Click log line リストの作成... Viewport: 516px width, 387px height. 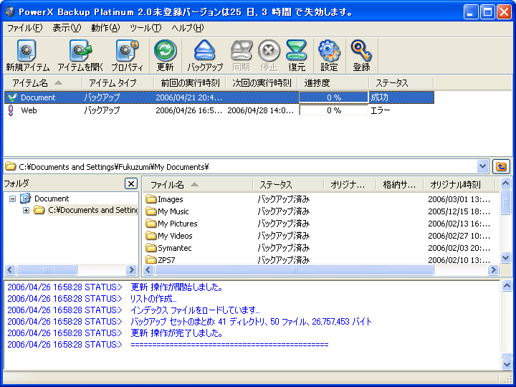point(153,299)
